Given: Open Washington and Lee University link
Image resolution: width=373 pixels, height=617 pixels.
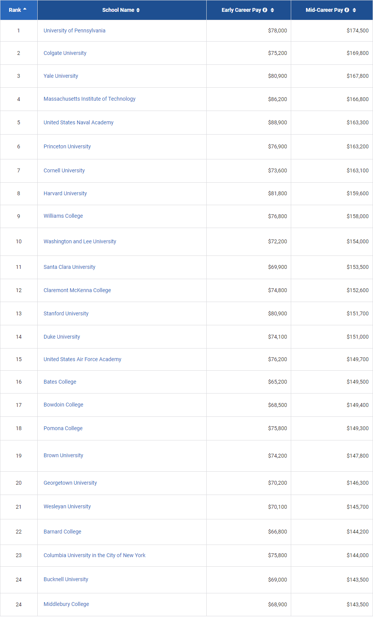Looking at the screenshot, I should tap(80, 241).
